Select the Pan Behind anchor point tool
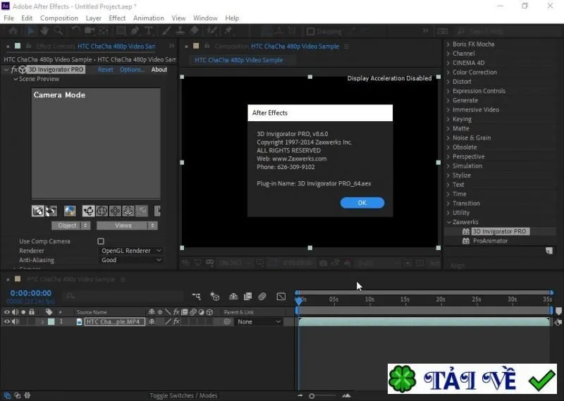Image resolution: width=564 pixels, height=401 pixels. (104, 31)
